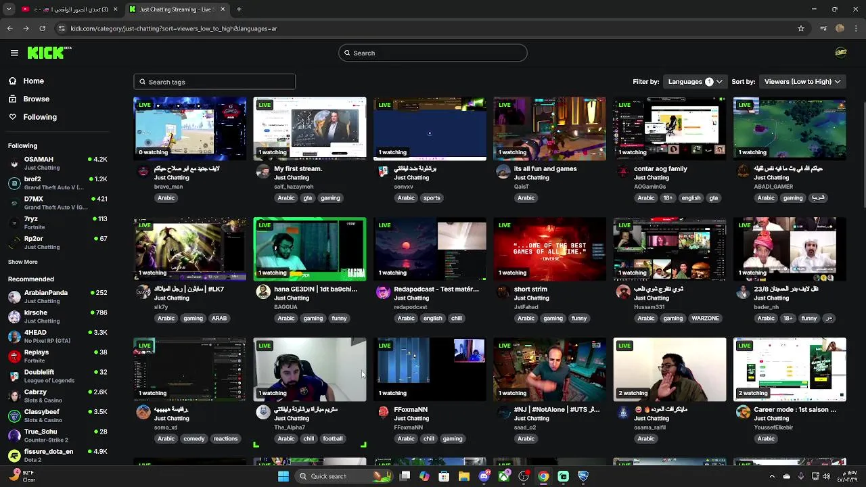Open brof2 followed channel
866x487 pixels.
pos(58,183)
